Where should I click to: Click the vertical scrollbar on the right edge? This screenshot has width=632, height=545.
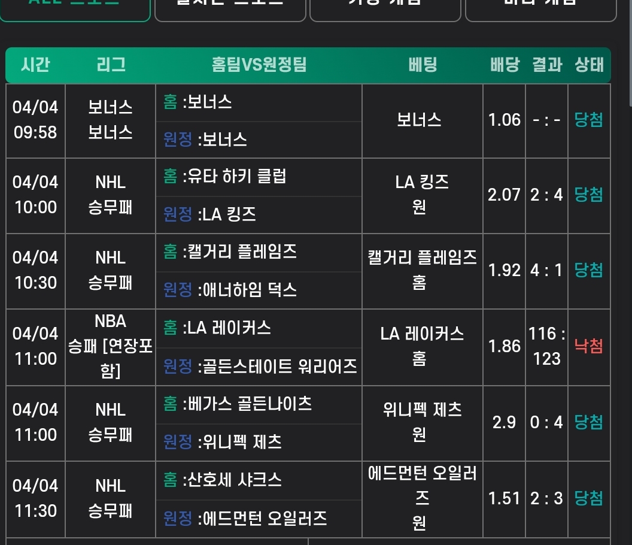pos(628,48)
